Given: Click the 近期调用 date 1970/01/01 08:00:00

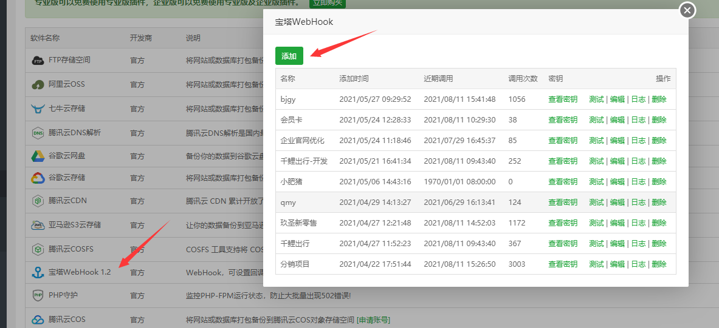Looking at the screenshot, I should click(459, 182).
